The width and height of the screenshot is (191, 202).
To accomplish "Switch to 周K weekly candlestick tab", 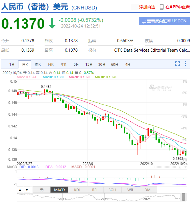I will (38, 65).
